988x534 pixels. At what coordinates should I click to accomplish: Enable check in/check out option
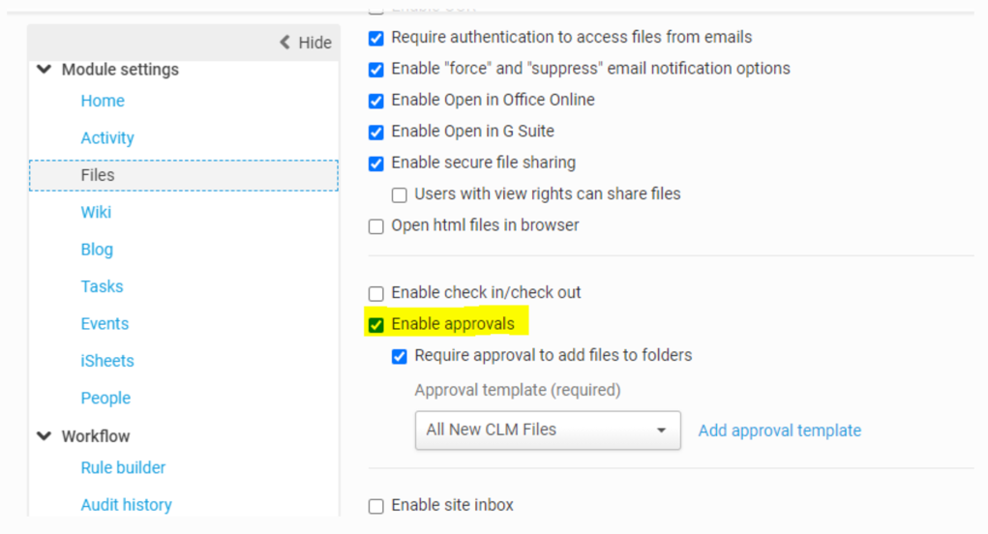pos(376,293)
